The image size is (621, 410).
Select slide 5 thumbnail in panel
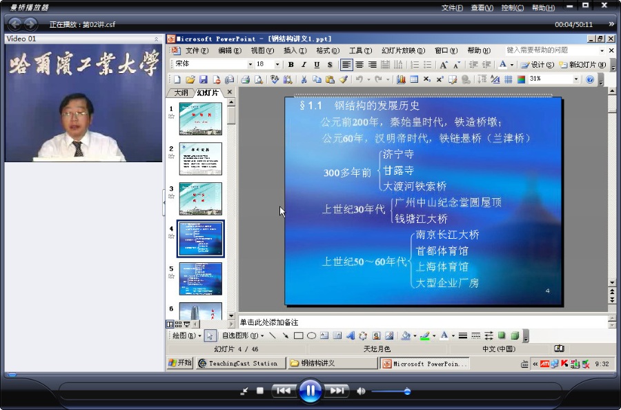tap(200, 279)
